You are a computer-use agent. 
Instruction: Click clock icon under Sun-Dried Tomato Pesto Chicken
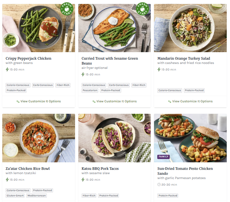tap(159, 185)
